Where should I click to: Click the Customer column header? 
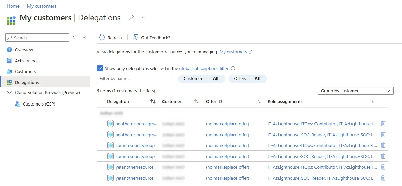[172, 102]
